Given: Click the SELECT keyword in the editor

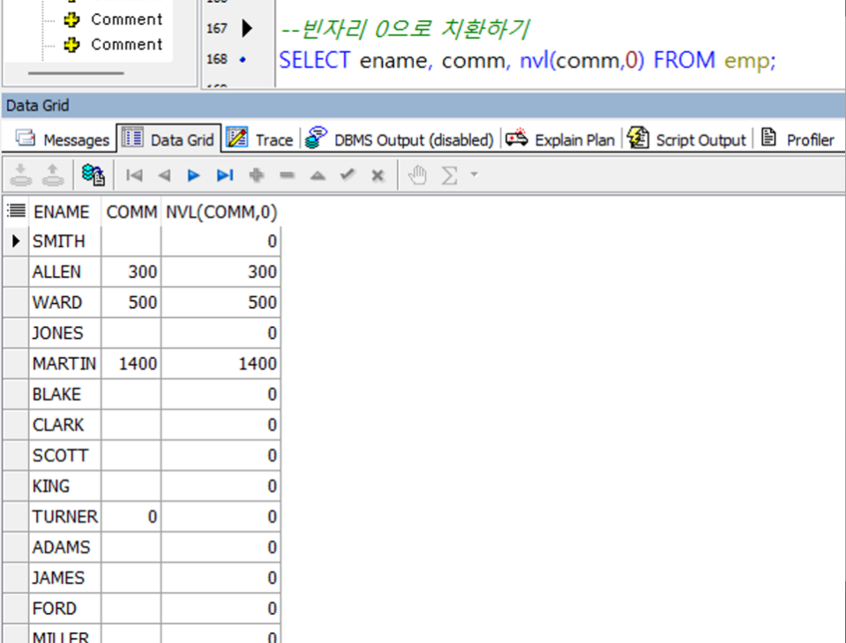Looking at the screenshot, I should pyautogui.click(x=315, y=60).
